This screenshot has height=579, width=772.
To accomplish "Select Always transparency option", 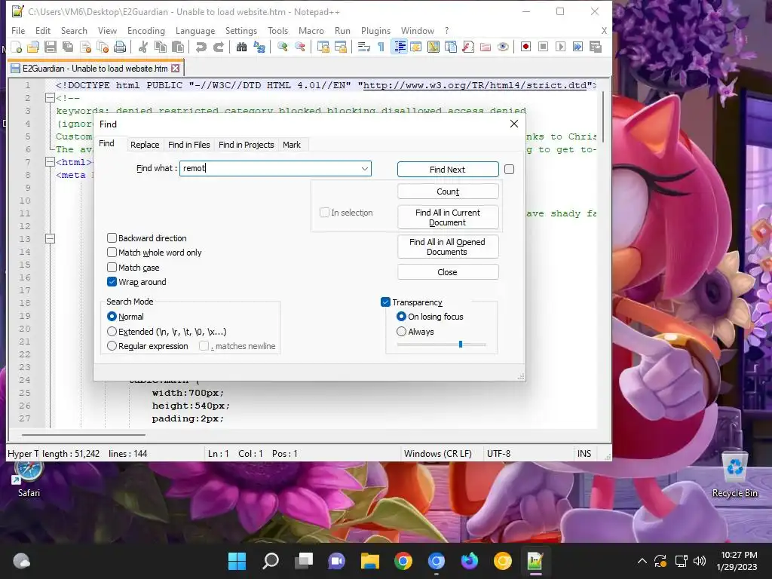I will click(401, 332).
